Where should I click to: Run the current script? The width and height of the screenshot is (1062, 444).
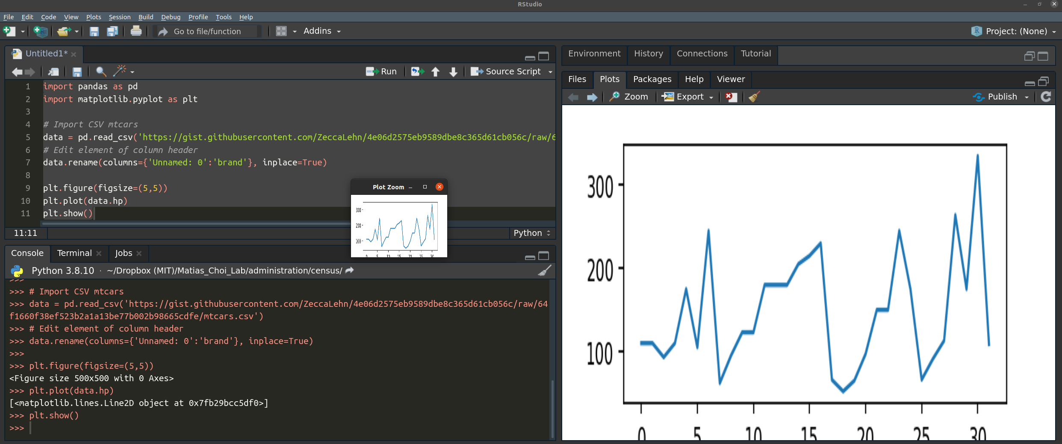(x=381, y=71)
